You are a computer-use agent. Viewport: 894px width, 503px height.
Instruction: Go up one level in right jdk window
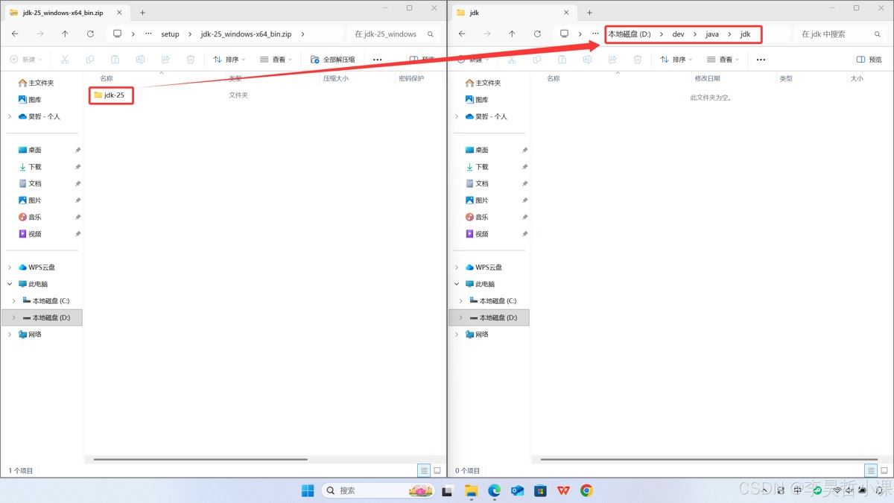tap(512, 34)
